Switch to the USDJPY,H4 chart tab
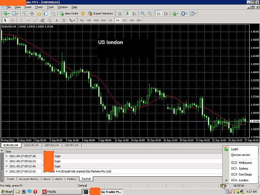 point(72,145)
